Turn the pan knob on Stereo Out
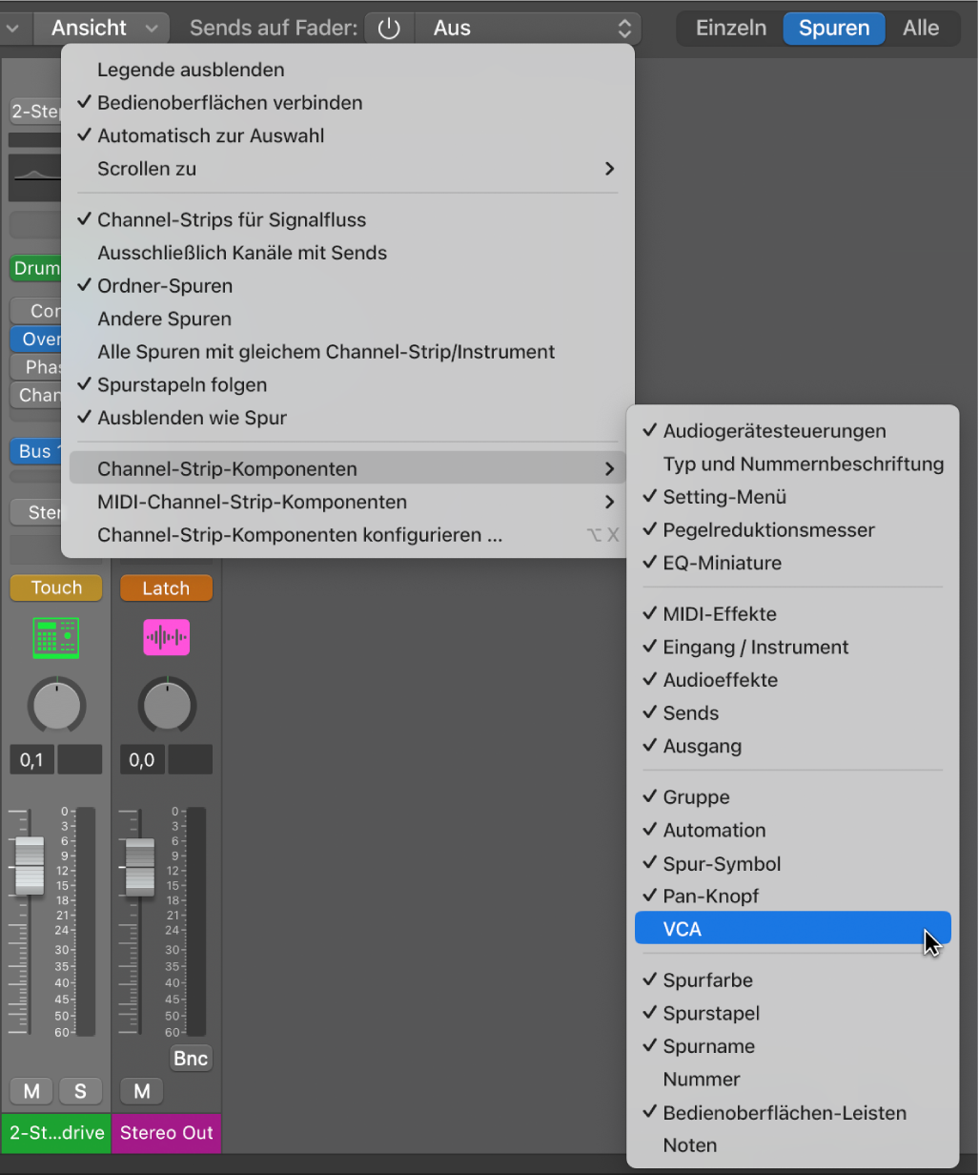The height and width of the screenshot is (1175, 979). click(167, 707)
